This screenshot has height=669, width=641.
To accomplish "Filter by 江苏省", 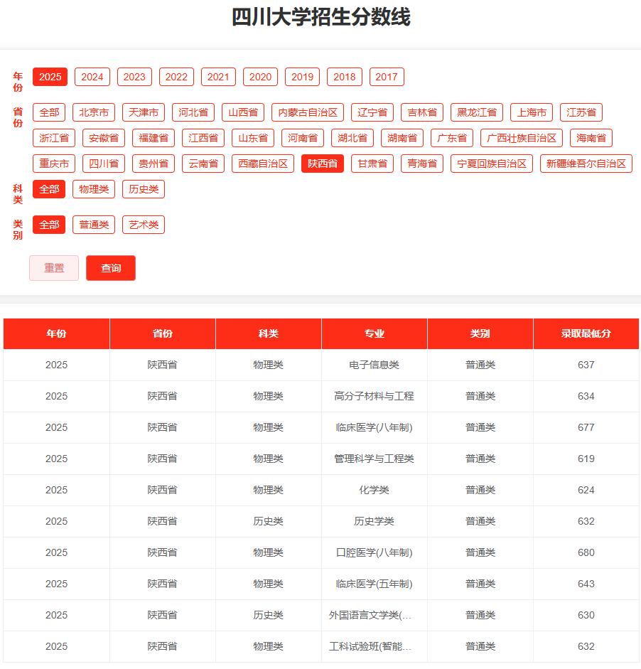I will (x=581, y=112).
